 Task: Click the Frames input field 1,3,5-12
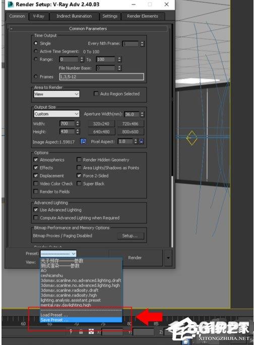(101, 77)
